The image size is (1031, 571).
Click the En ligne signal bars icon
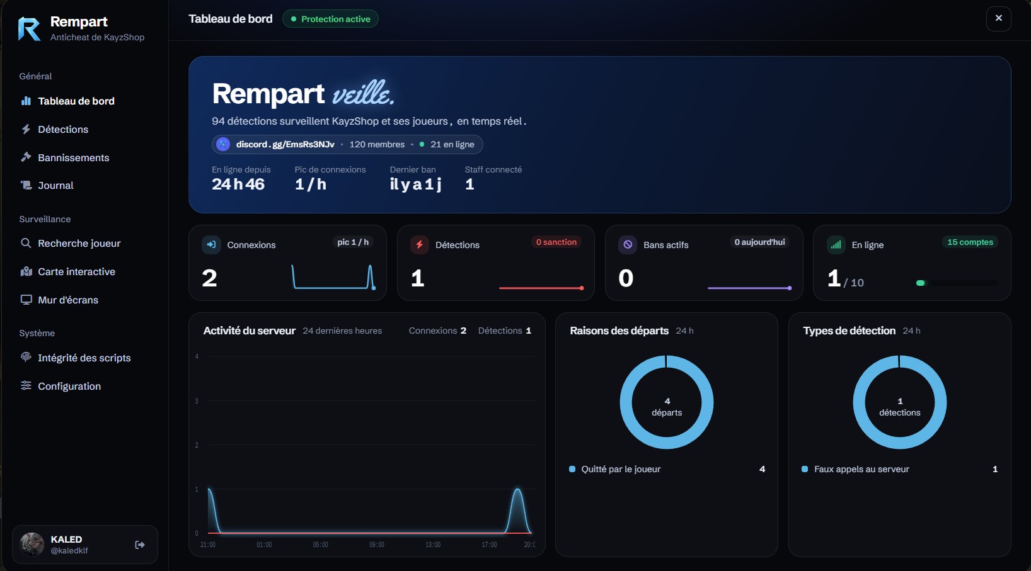836,244
